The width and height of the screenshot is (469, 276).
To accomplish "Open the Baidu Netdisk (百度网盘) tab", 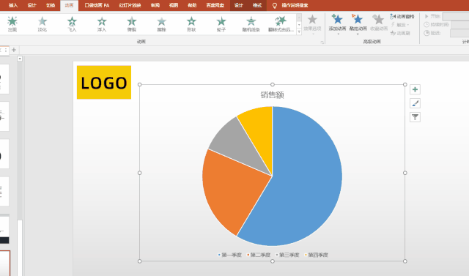I will pyautogui.click(x=215, y=5).
